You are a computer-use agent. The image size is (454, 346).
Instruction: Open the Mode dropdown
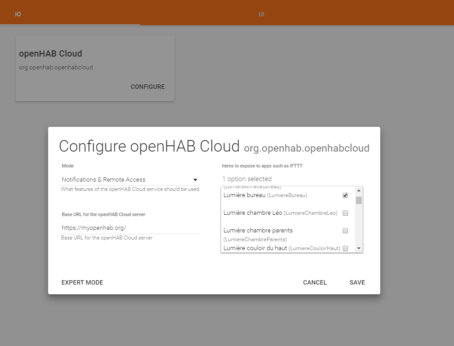tap(131, 180)
